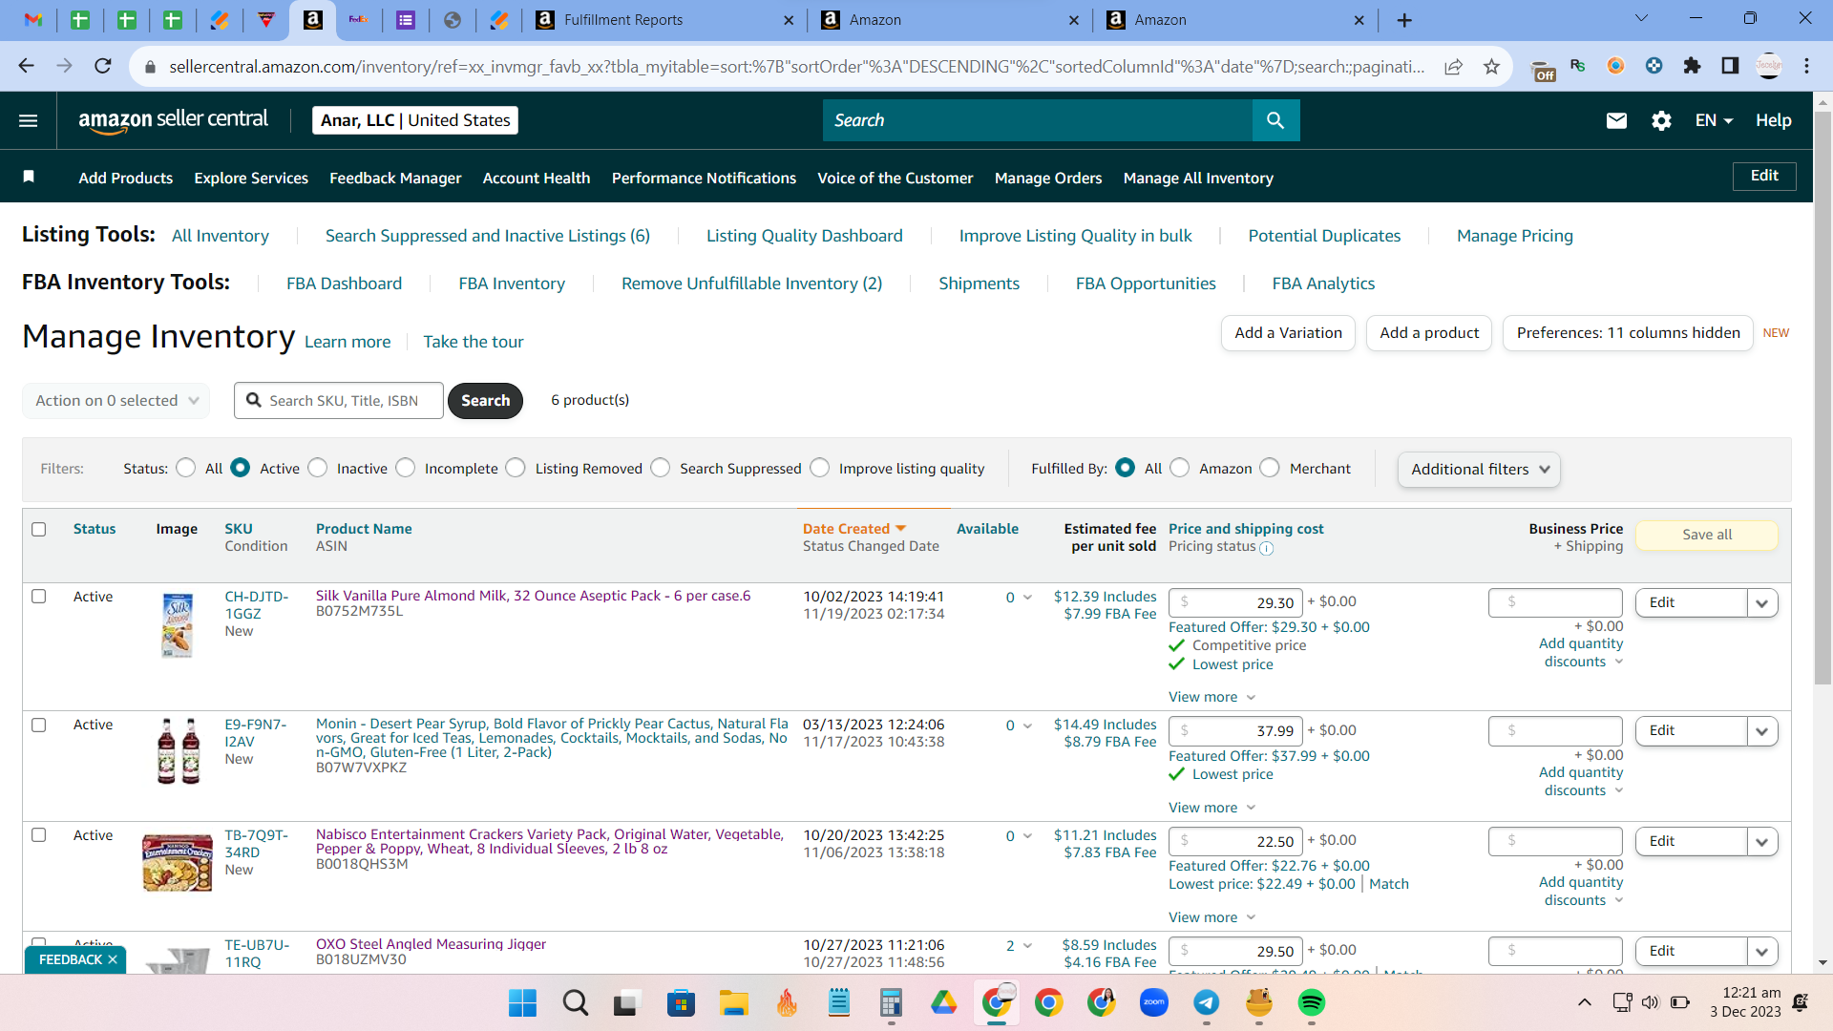
Task: Open Zoom from the taskbar
Action: click(x=1154, y=1002)
